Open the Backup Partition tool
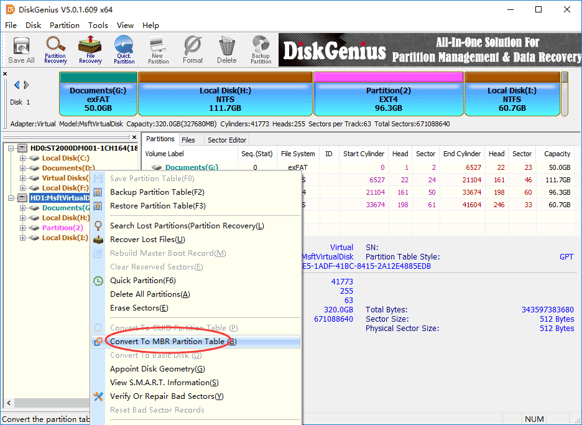 click(261, 50)
